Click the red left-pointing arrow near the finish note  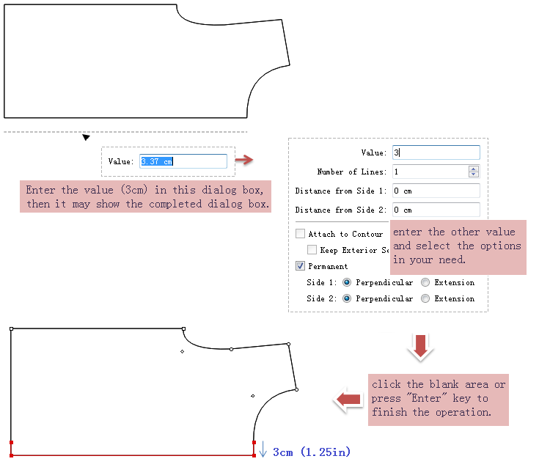point(348,400)
